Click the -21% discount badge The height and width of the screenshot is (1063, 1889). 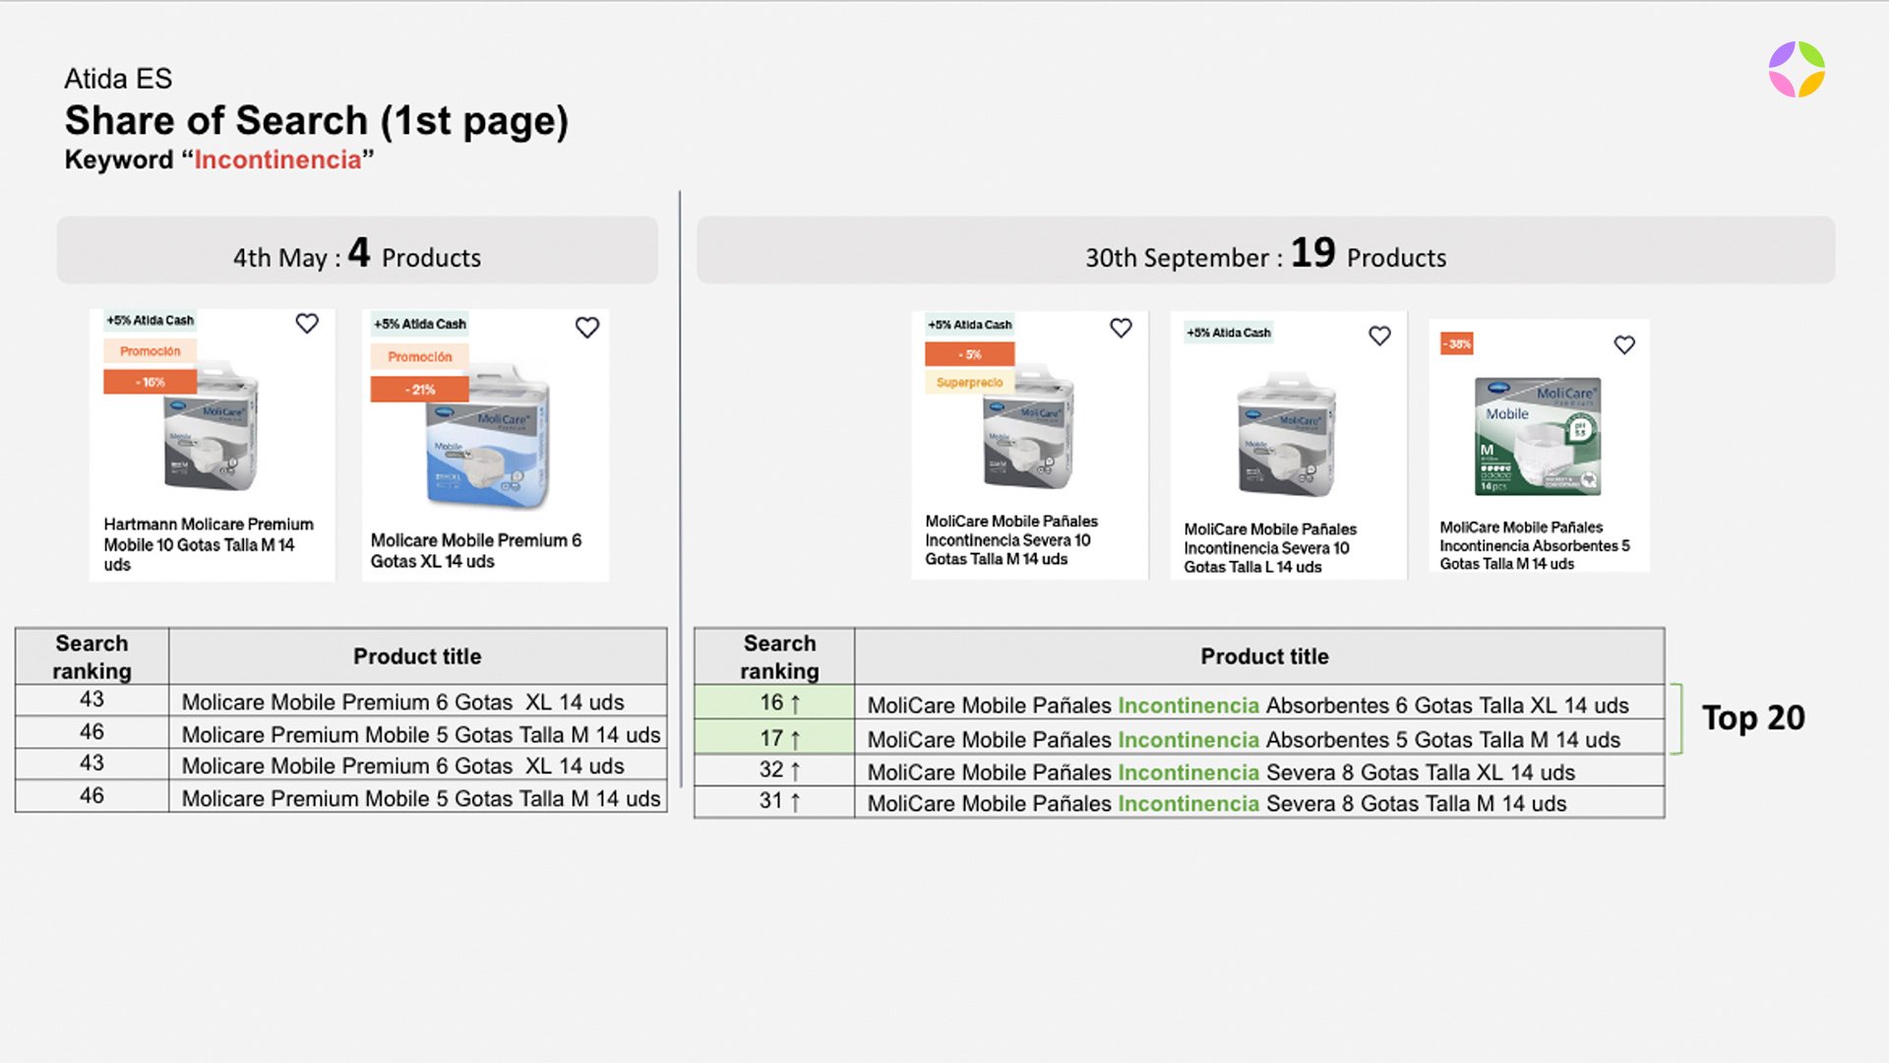tap(420, 390)
